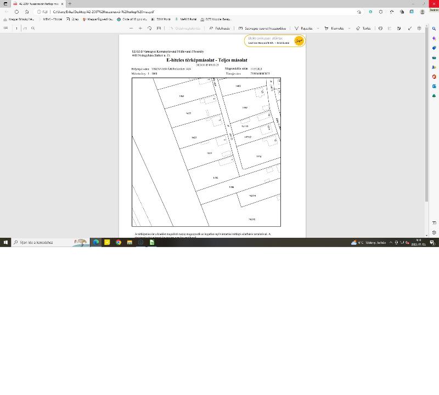Print the PDF document
439x395 pixels.
pos(380,28)
